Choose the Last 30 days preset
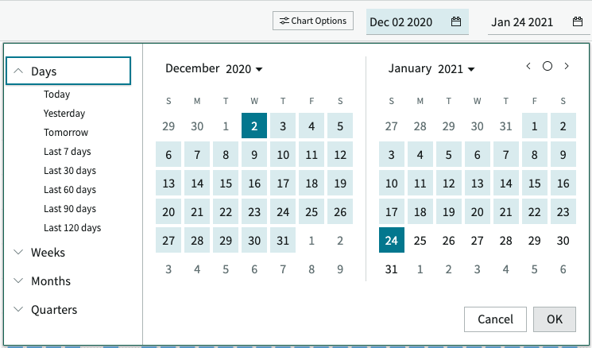 70,171
